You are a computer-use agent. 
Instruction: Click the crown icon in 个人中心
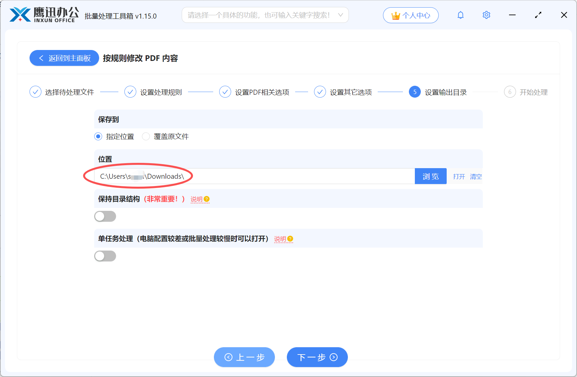tap(395, 15)
